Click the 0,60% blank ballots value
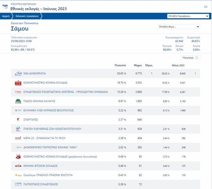Screen dimensions: 212x189 pyautogui.click(x=196, y=50)
